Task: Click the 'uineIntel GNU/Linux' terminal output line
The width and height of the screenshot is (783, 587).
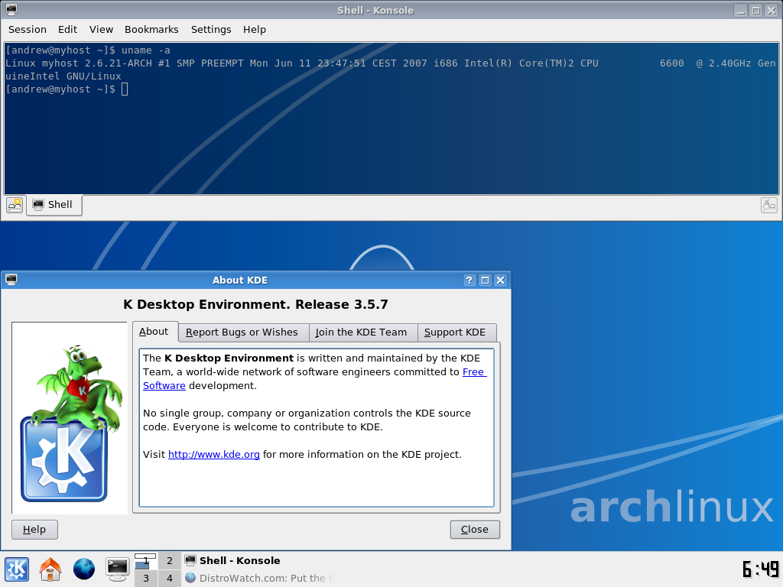Action: tap(63, 76)
